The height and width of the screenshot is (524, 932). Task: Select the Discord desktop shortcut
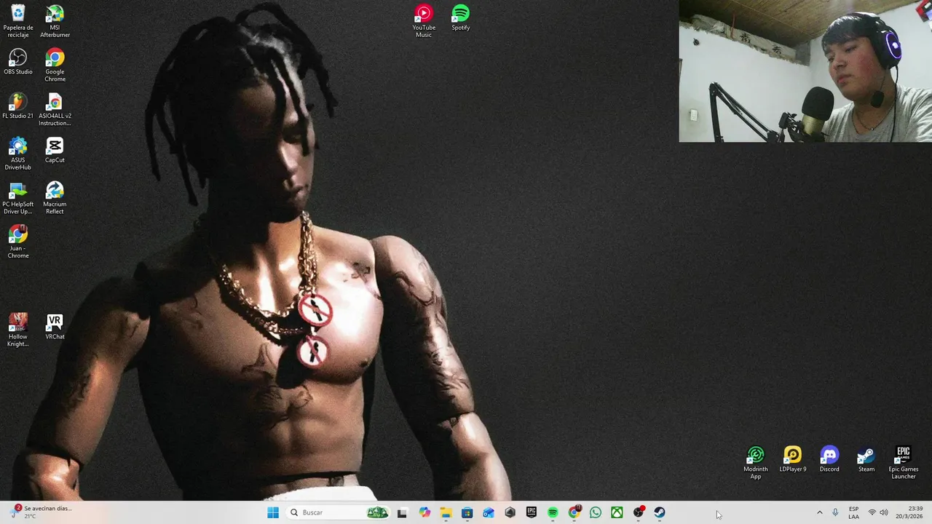click(x=829, y=460)
